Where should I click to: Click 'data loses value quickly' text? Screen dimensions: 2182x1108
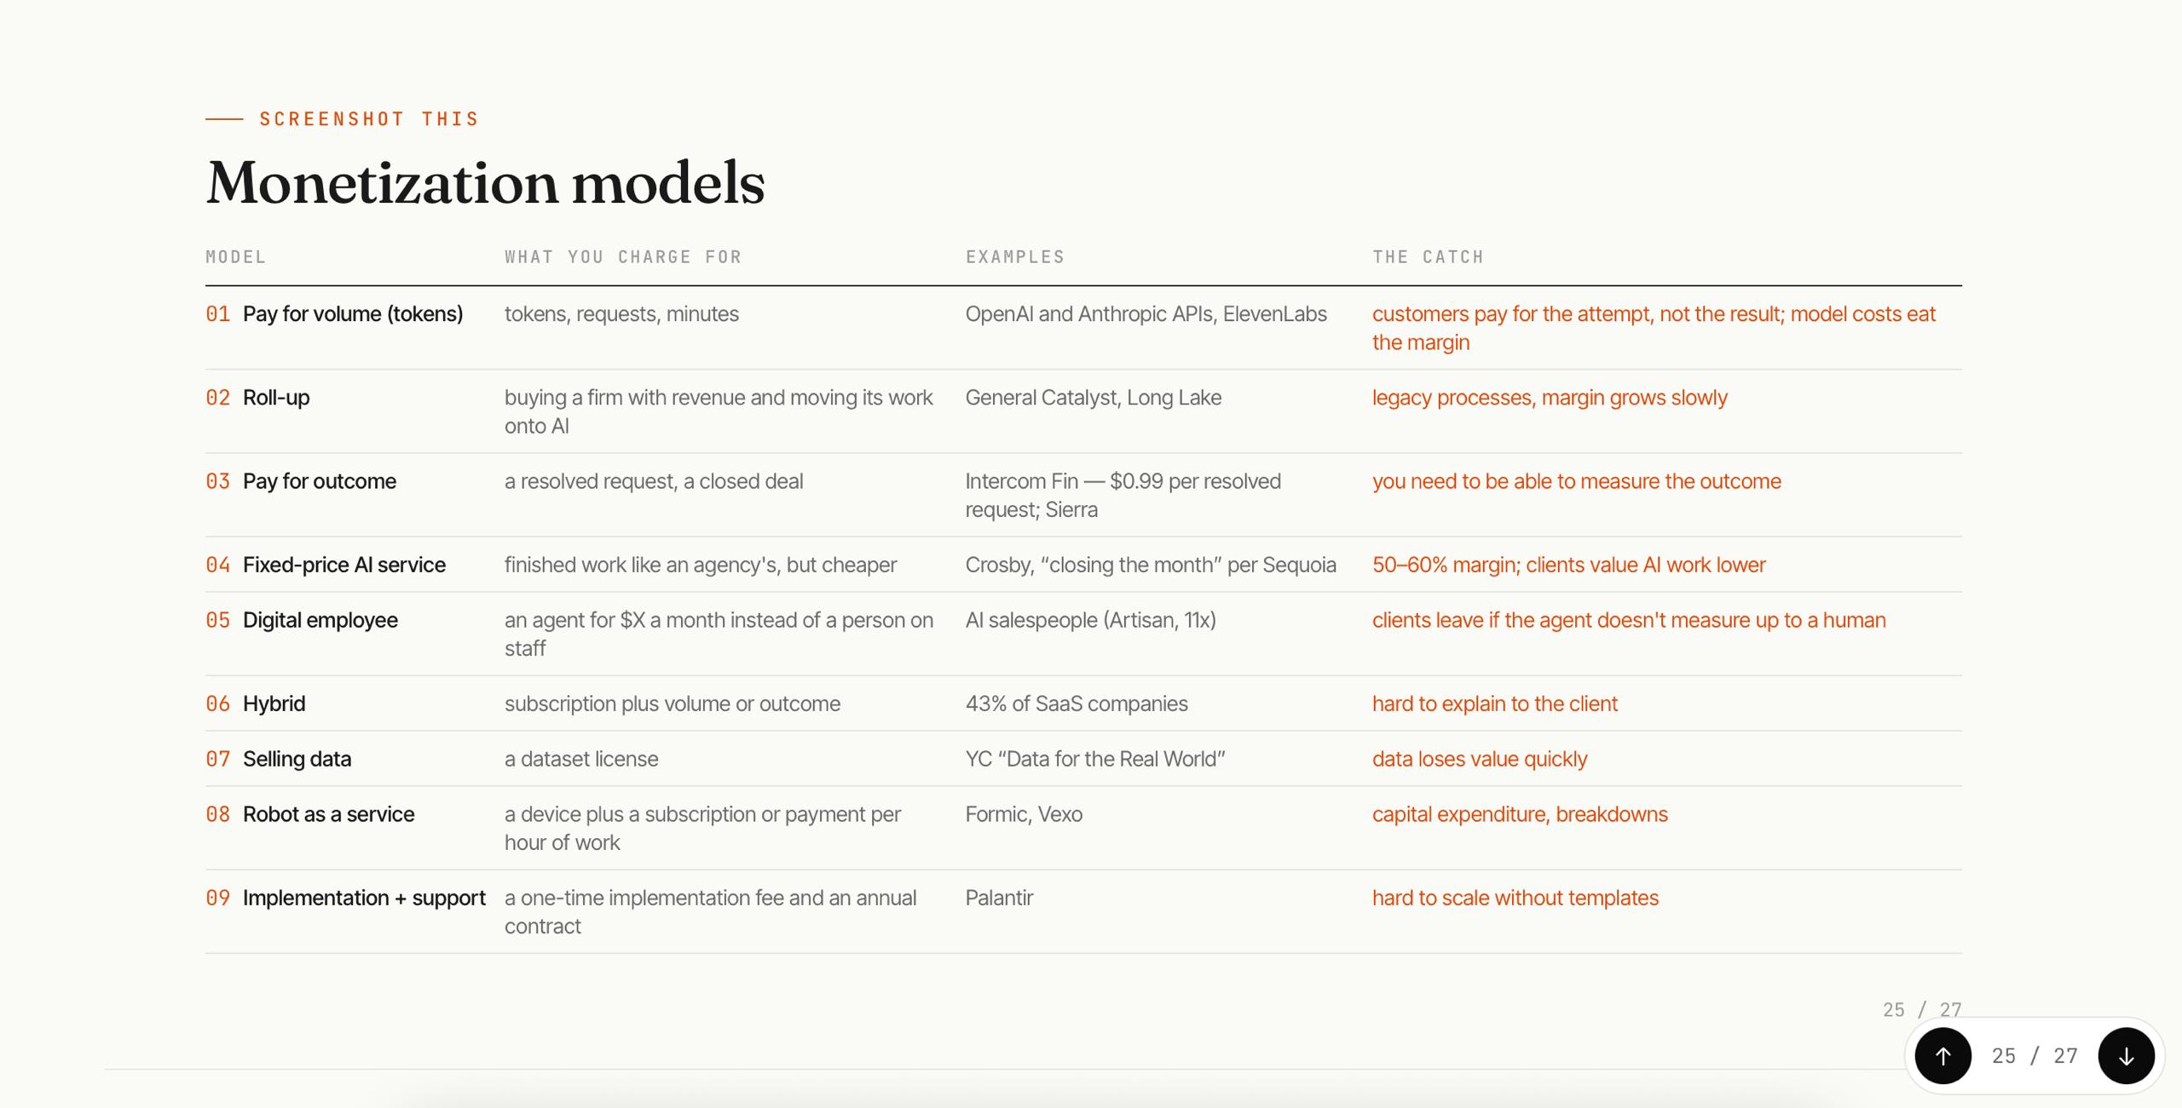coord(1480,759)
